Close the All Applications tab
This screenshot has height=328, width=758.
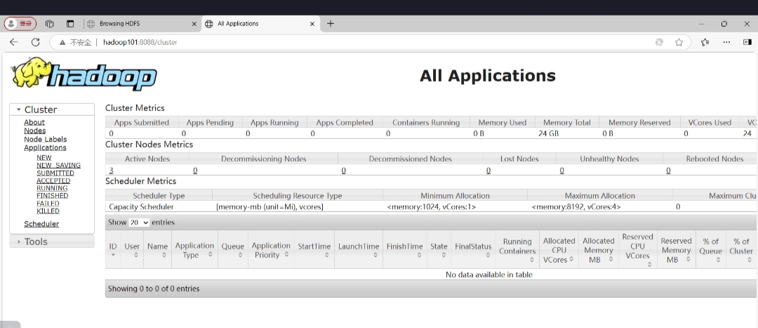coord(312,24)
